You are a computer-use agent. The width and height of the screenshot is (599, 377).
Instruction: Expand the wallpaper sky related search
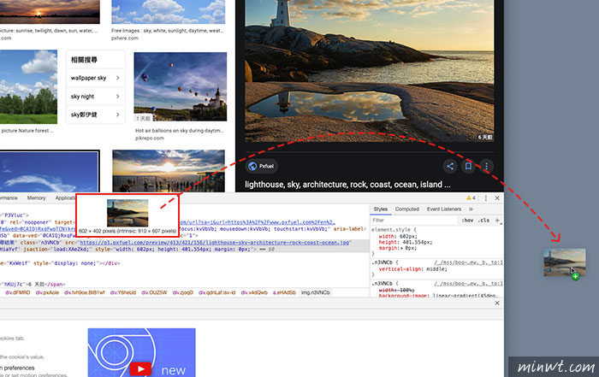(96, 78)
